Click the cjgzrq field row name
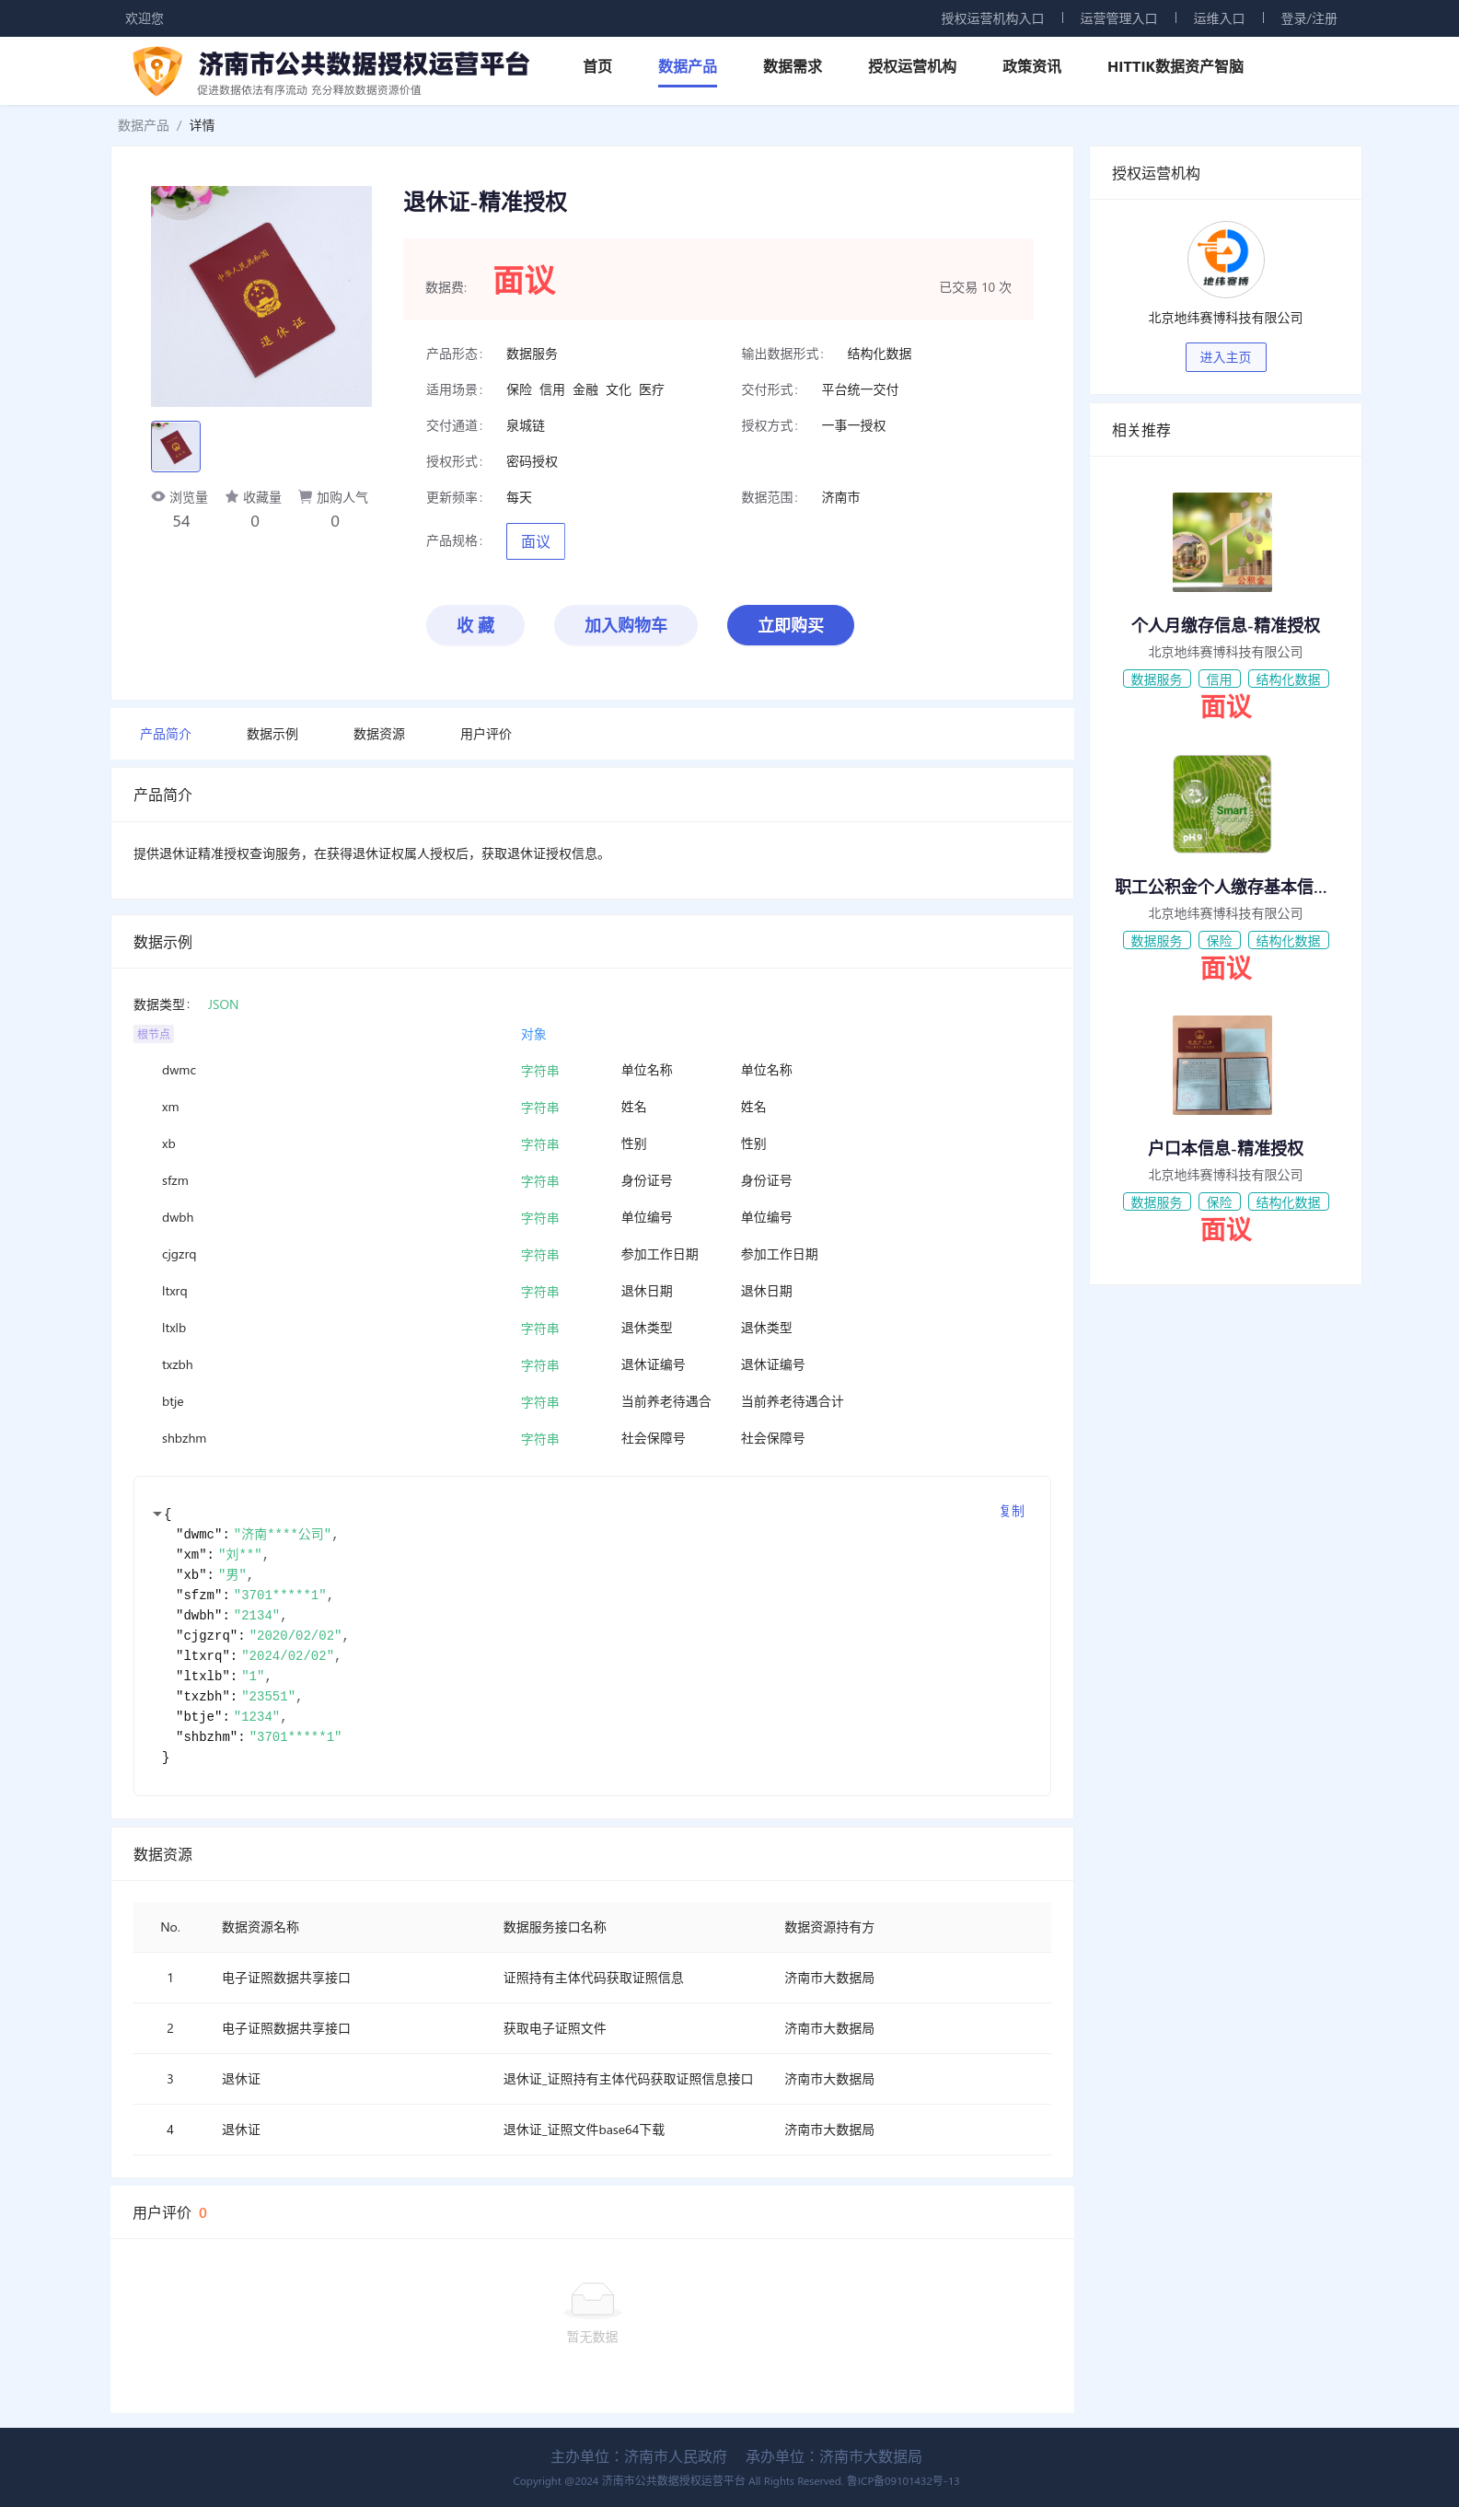Screen dimensions: 1459x2507 pos(179,1255)
